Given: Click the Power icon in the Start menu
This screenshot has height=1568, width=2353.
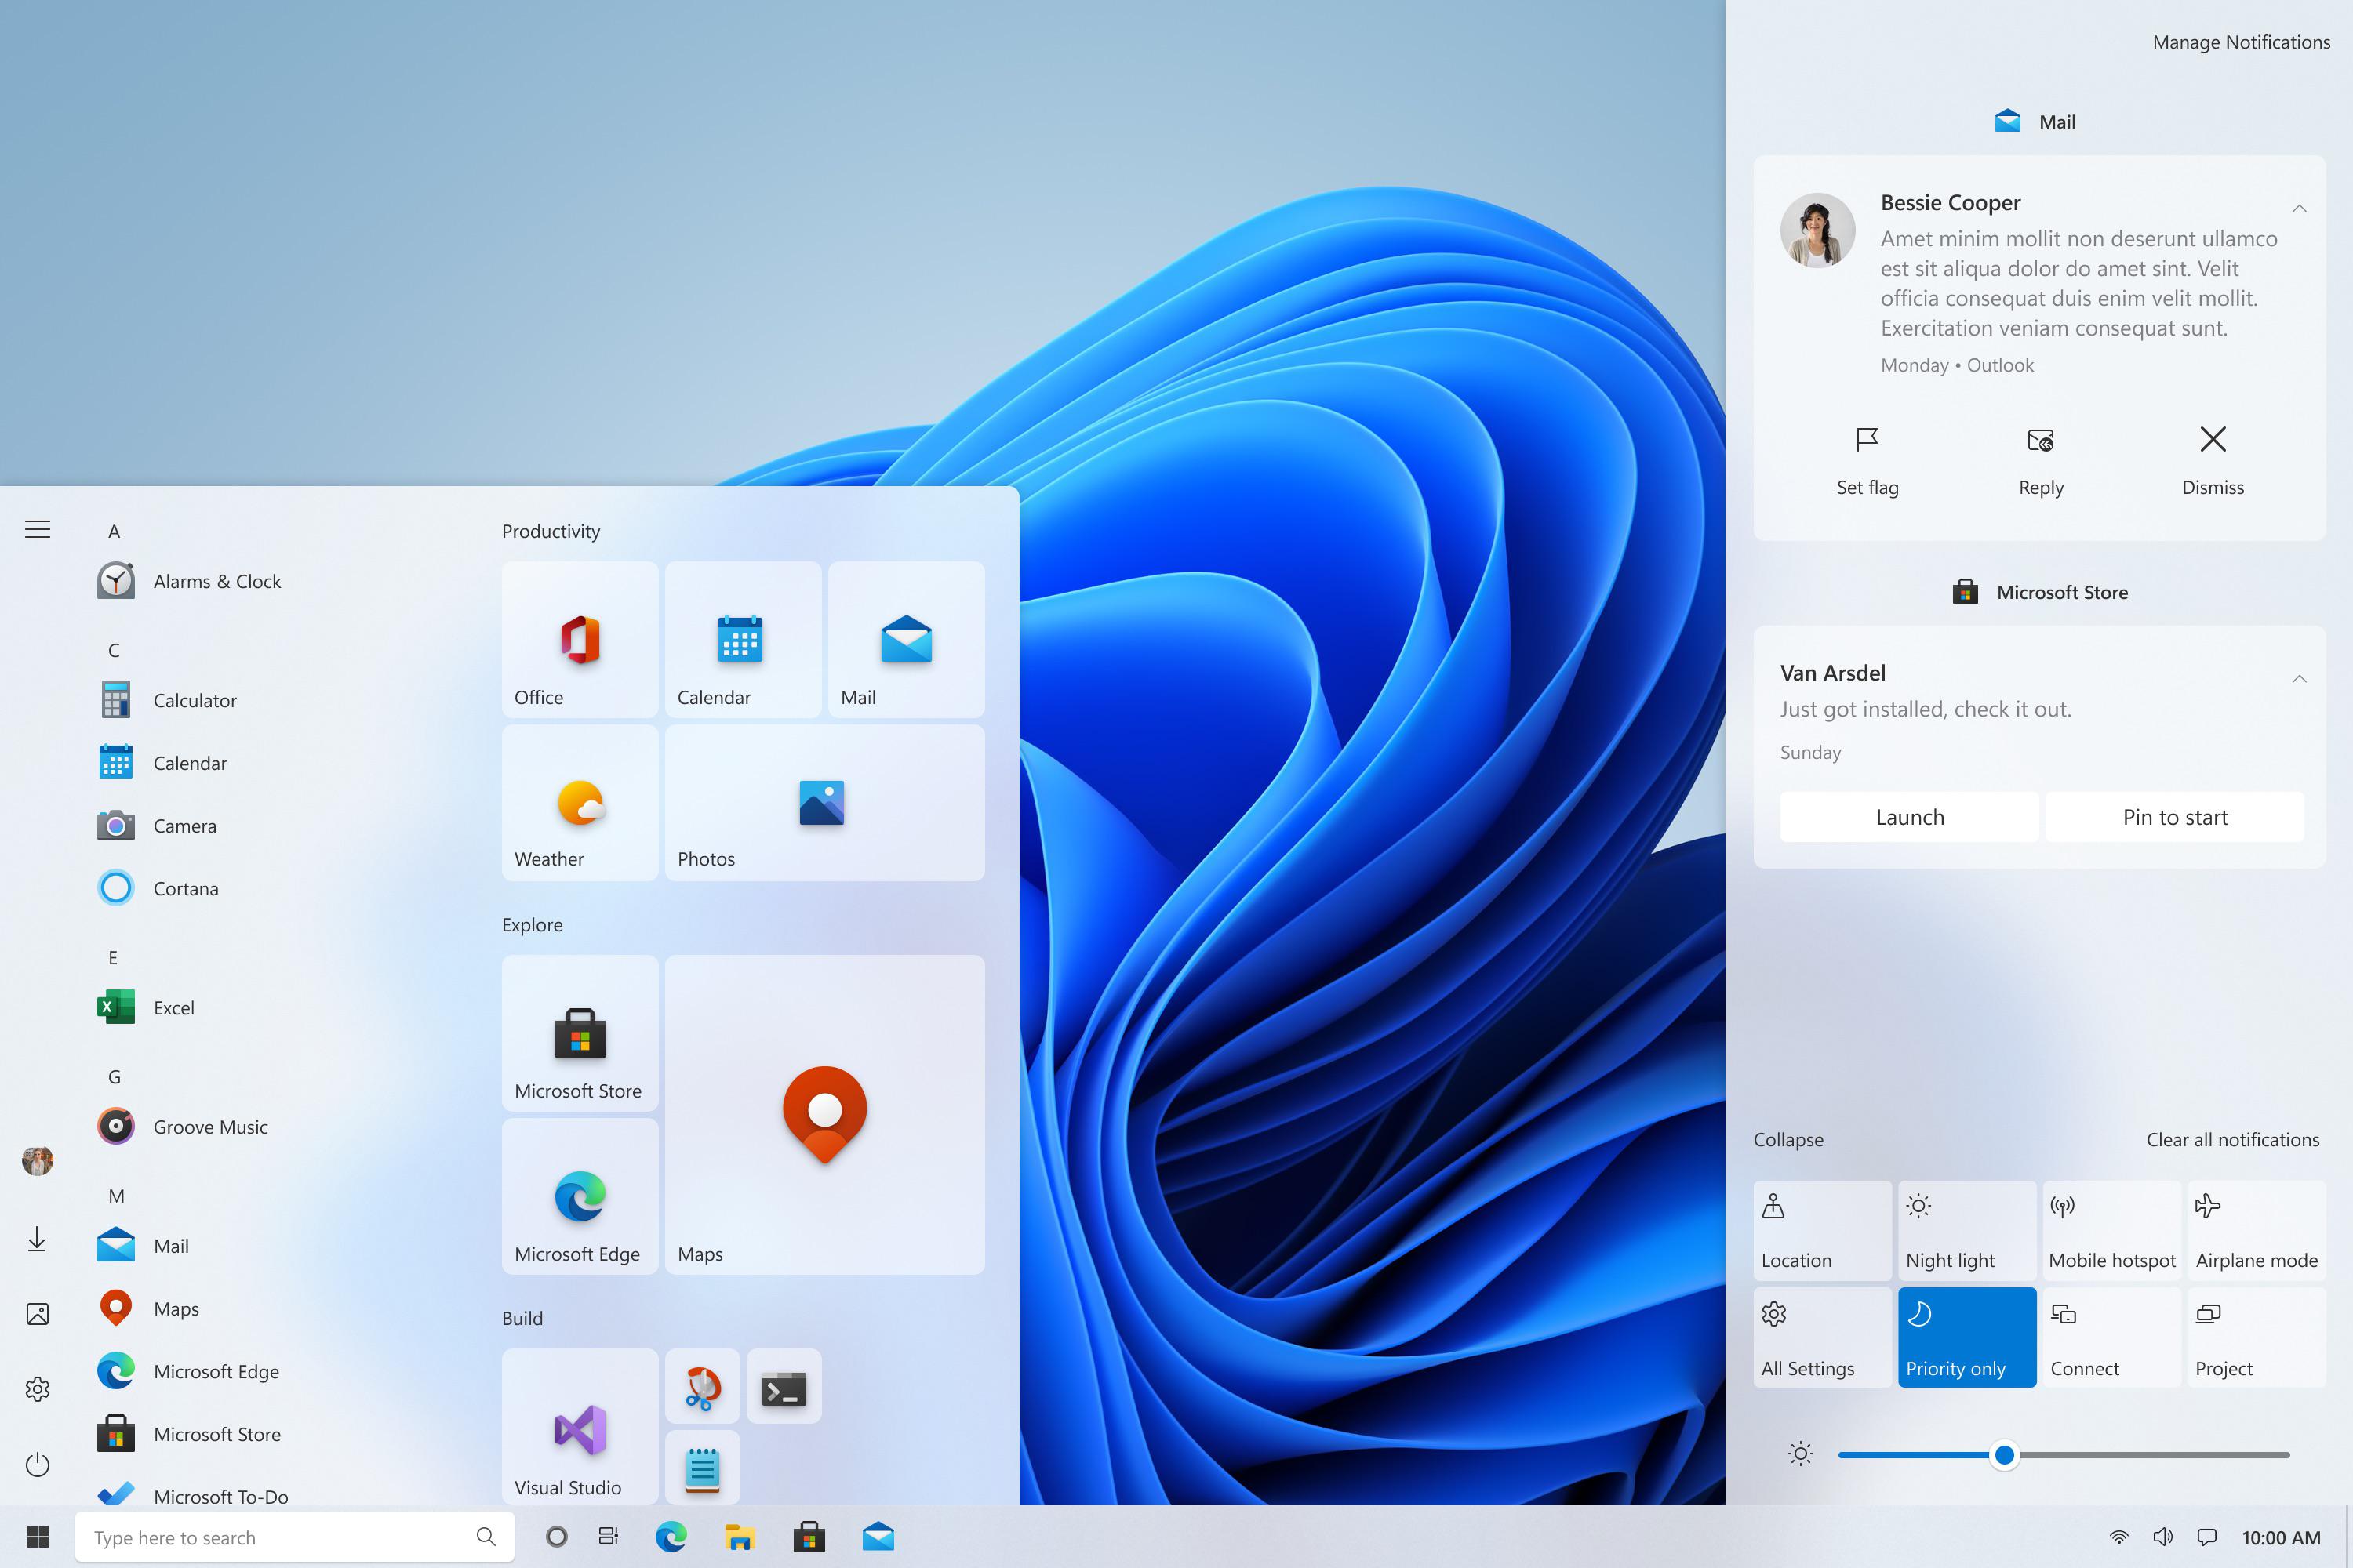Looking at the screenshot, I should point(37,1465).
